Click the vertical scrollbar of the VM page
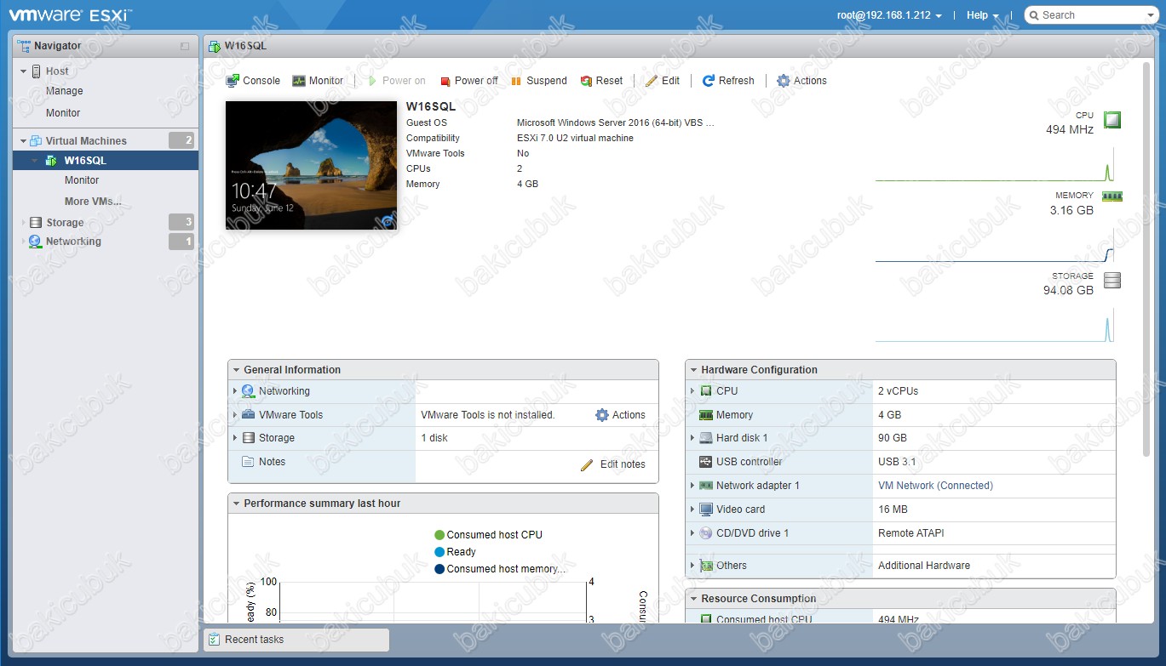Viewport: 1166px width, 666px height. click(x=1147, y=259)
